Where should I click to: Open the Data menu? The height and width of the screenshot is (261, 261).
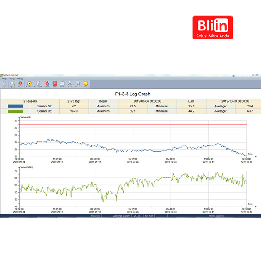pyautogui.click(x=11, y=78)
